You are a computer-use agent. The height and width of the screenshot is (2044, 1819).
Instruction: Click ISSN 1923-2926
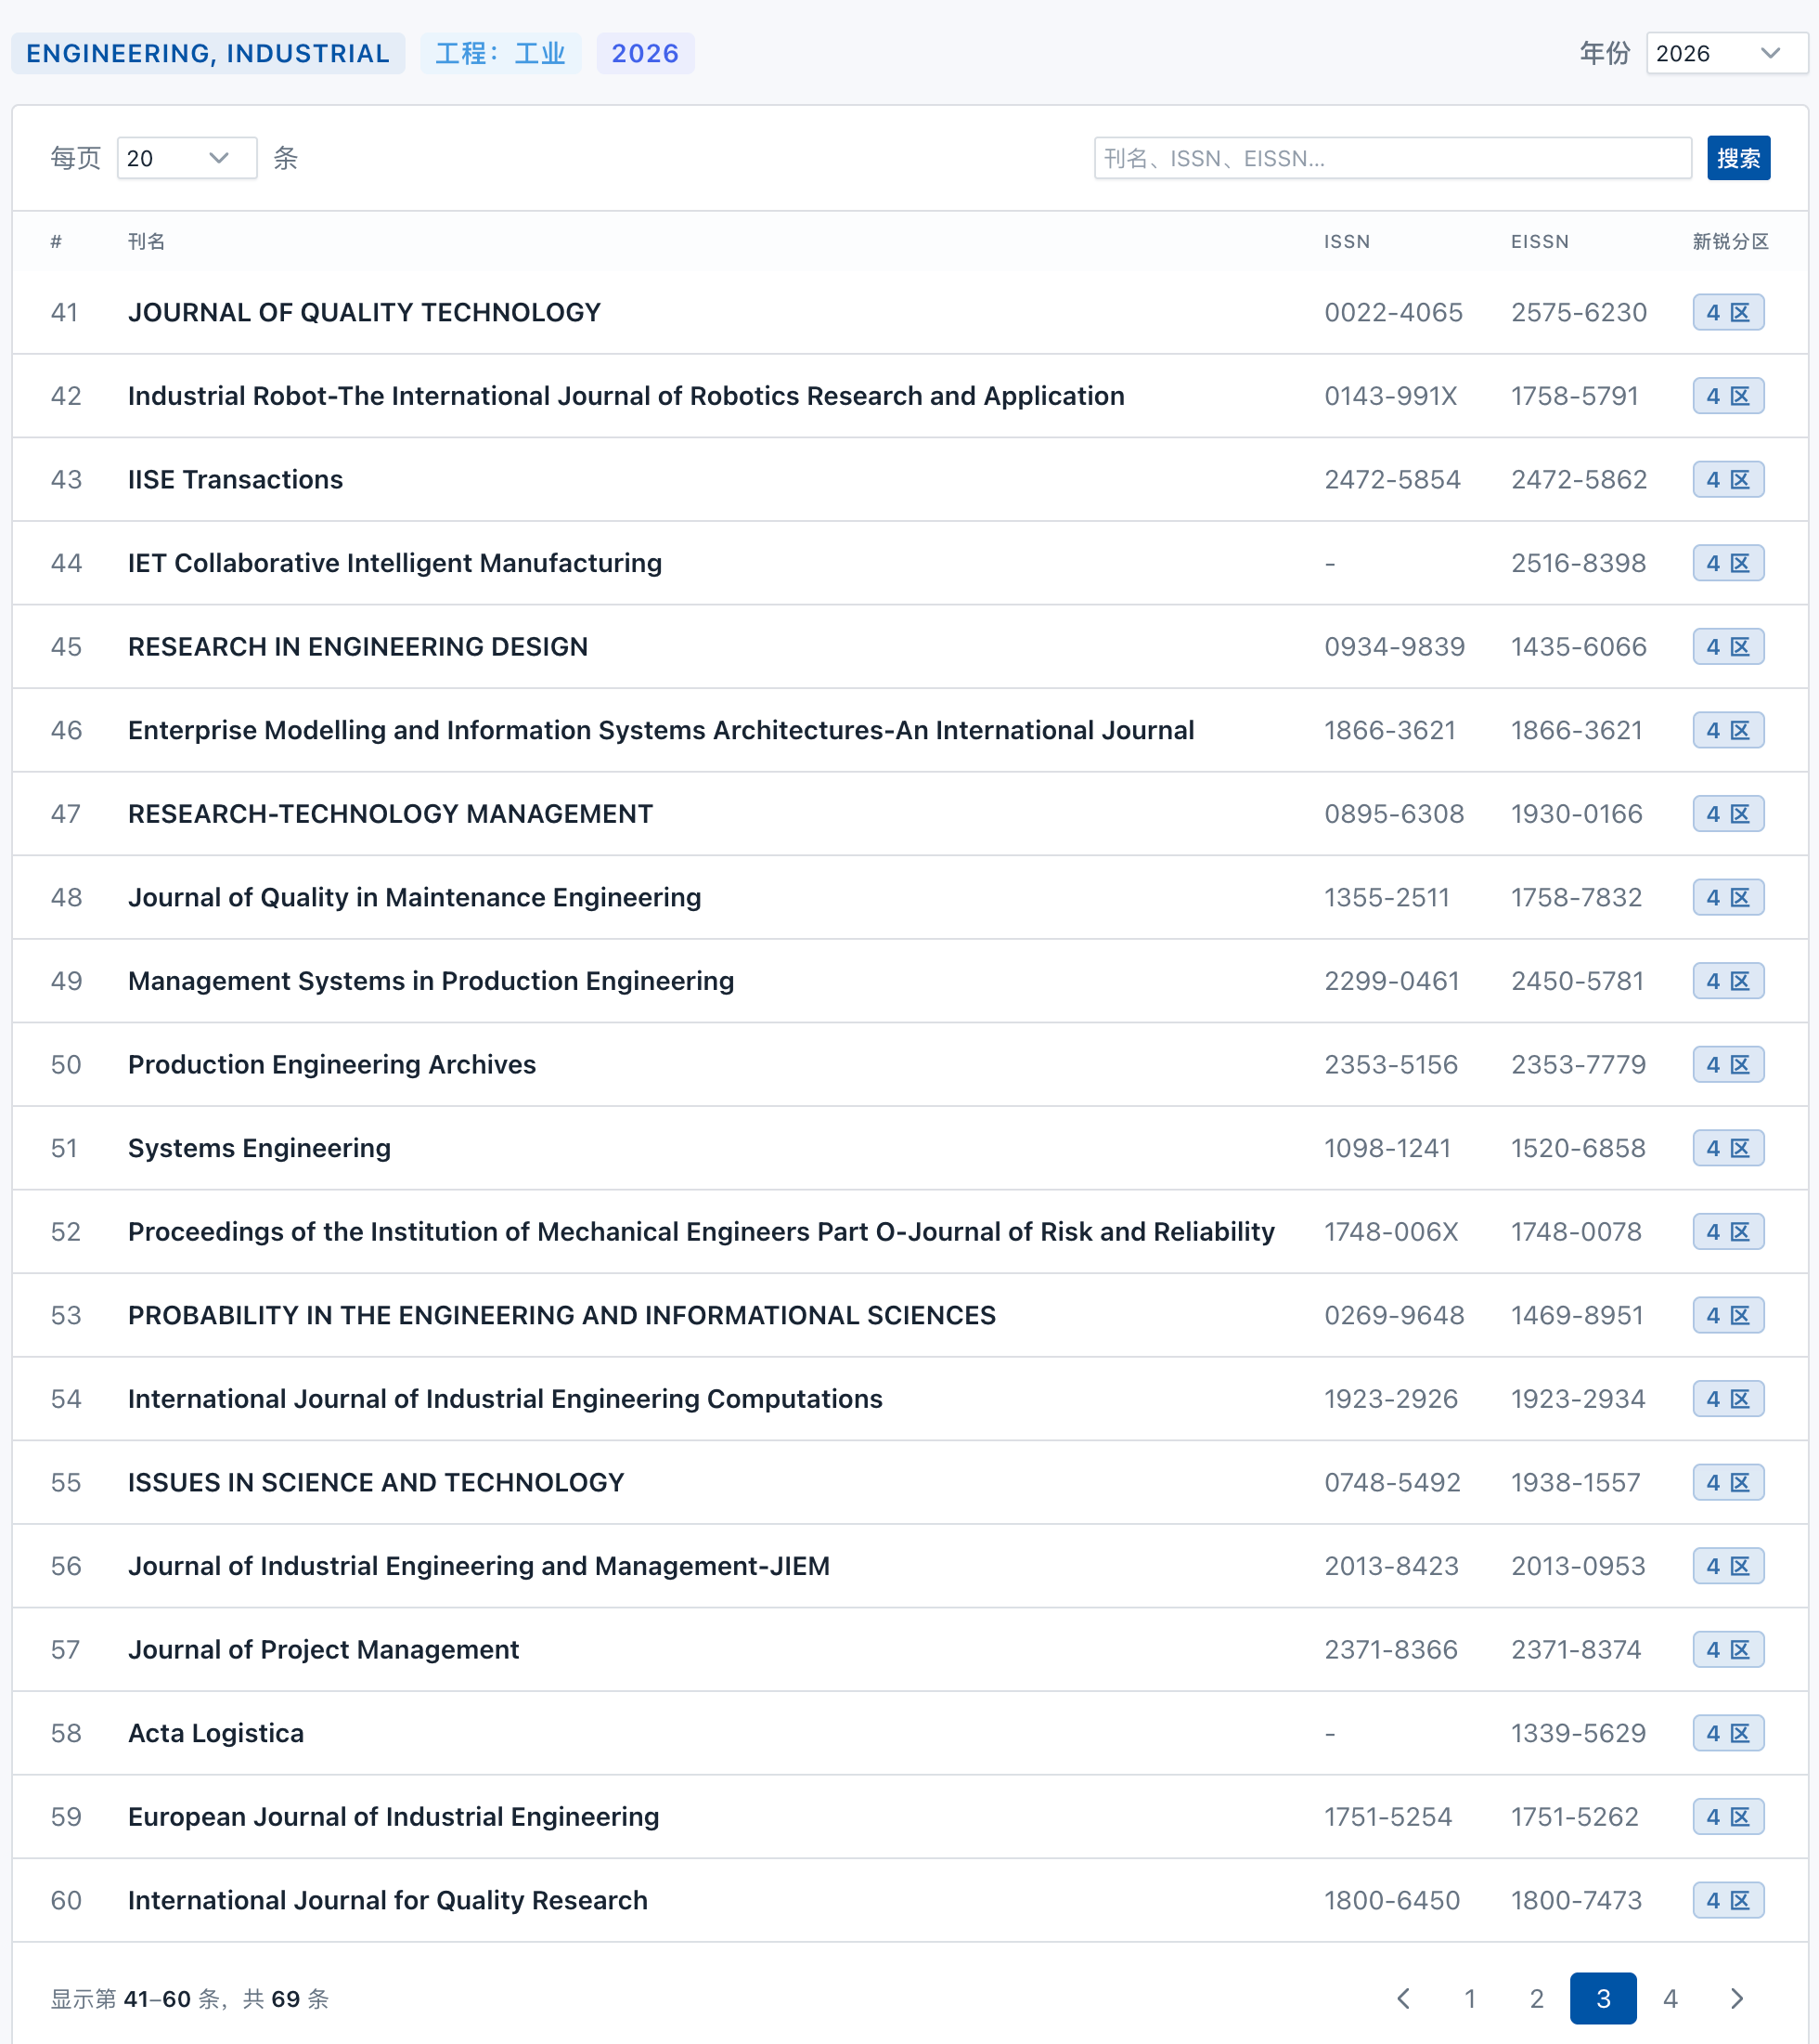1391,1398
